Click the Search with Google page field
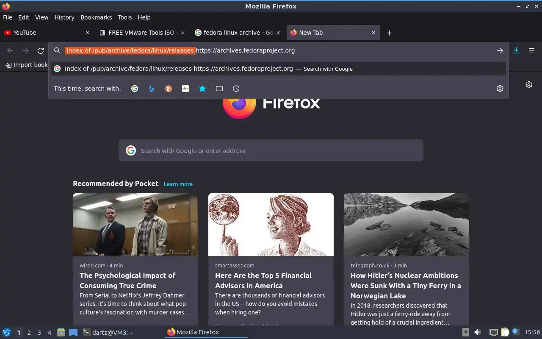Viewport: 542px width, 339px height. (x=271, y=150)
